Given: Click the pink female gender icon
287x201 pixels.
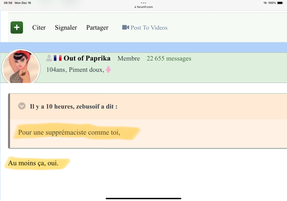Looking at the screenshot, I should point(108,69).
